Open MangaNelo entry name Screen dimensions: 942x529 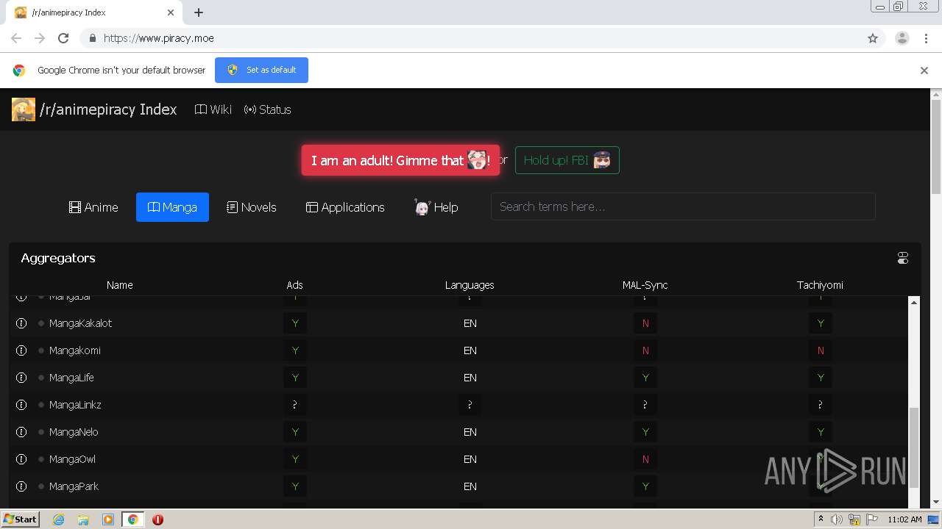click(x=74, y=432)
